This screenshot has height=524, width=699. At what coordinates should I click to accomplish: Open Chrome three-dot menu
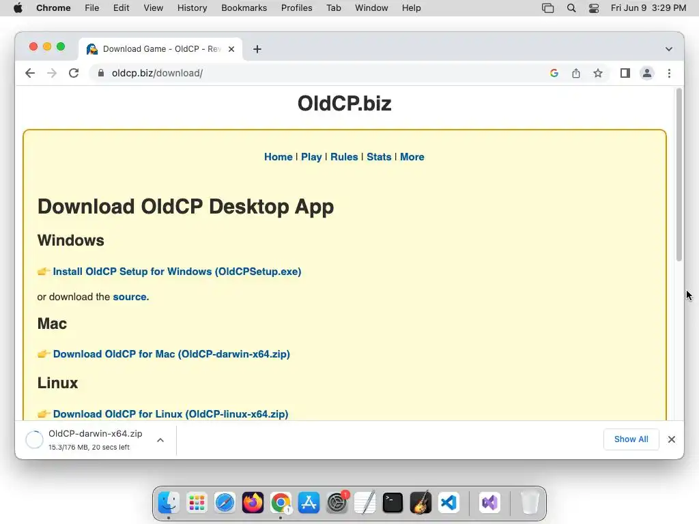tap(669, 73)
